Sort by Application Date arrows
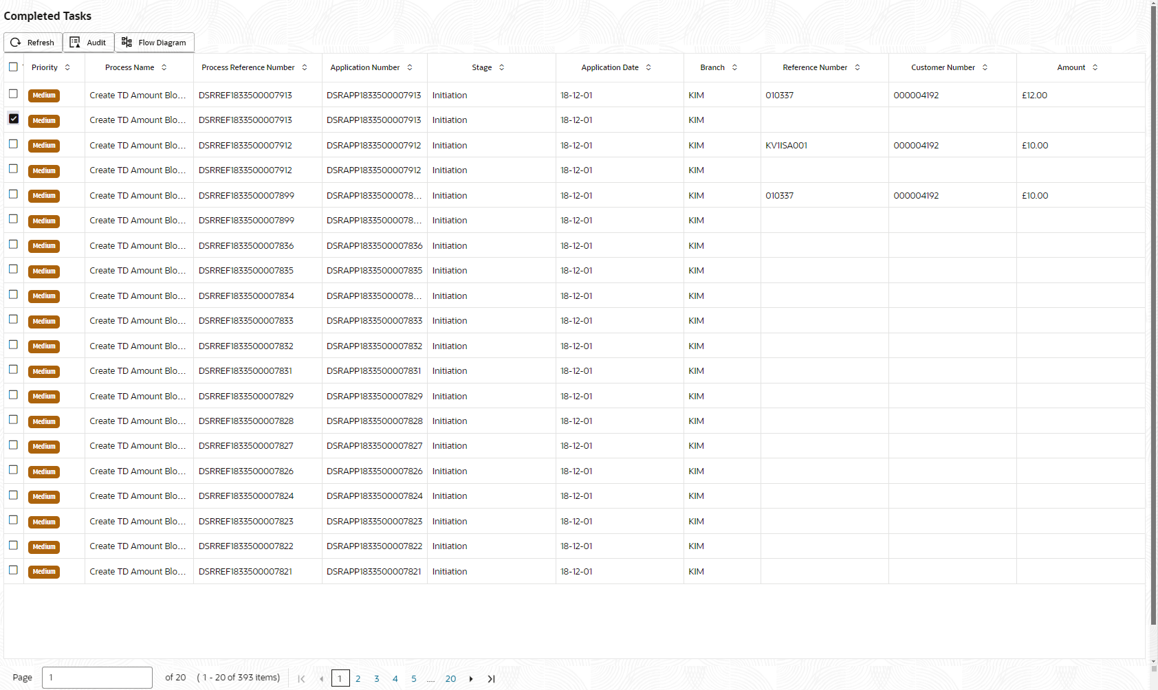This screenshot has height=690, width=1158. [648, 67]
